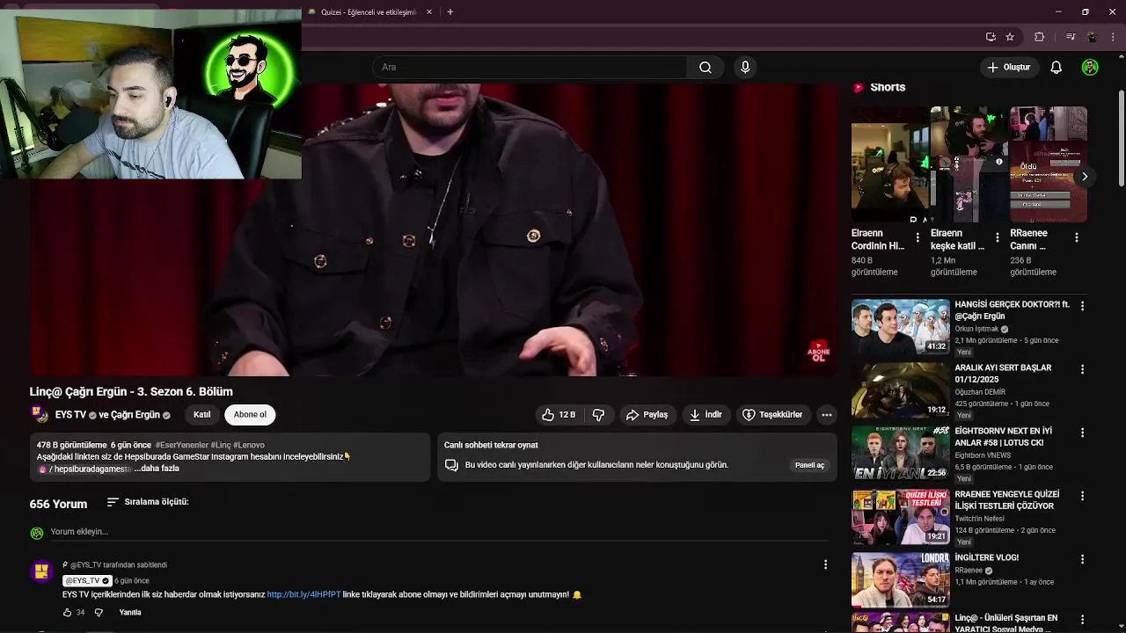Open the account avatar menu

coord(1090,67)
